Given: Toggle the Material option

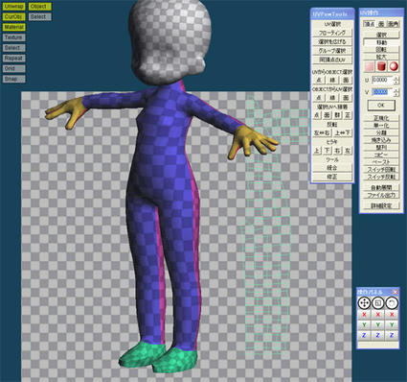Looking at the screenshot, I should click(x=14, y=27).
